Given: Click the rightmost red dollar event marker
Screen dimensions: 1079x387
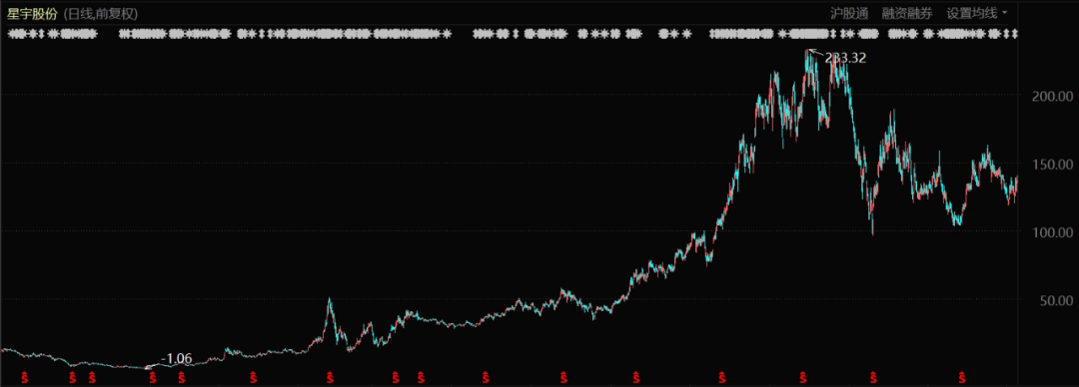Looking at the screenshot, I should pos(962,377).
